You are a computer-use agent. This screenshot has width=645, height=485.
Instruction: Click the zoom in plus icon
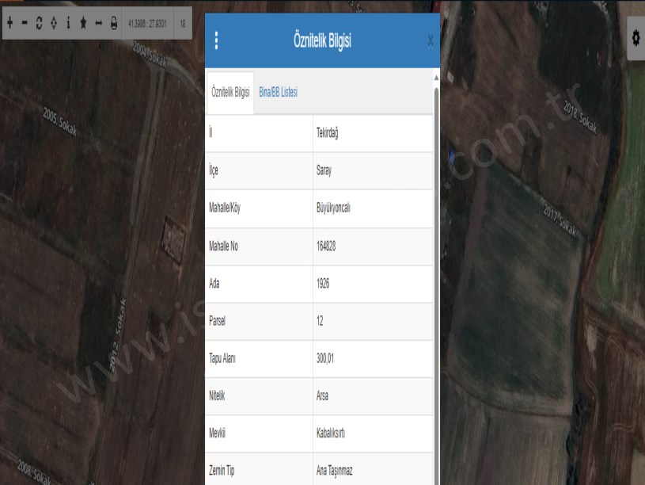tap(10, 23)
